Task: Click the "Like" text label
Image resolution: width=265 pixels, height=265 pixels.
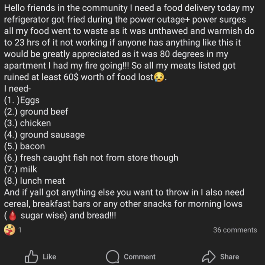Action: (50, 257)
